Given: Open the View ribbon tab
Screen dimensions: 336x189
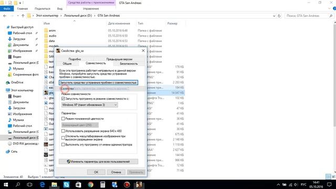Looking at the screenshot, I should (60, 8).
